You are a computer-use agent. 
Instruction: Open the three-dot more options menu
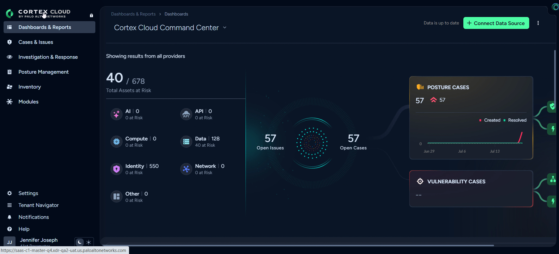(x=538, y=23)
